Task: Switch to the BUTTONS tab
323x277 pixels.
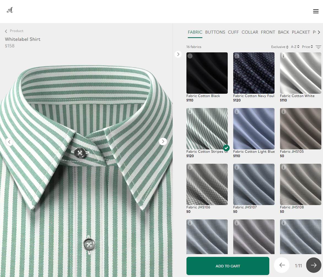Action: point(215,32)
